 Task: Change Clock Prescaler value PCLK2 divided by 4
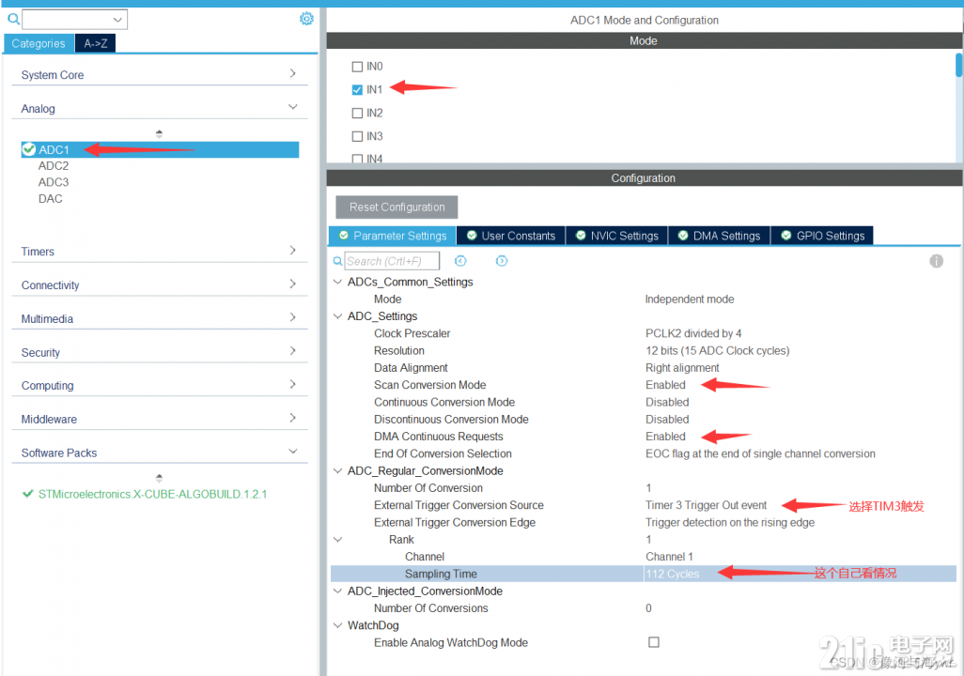693,333
